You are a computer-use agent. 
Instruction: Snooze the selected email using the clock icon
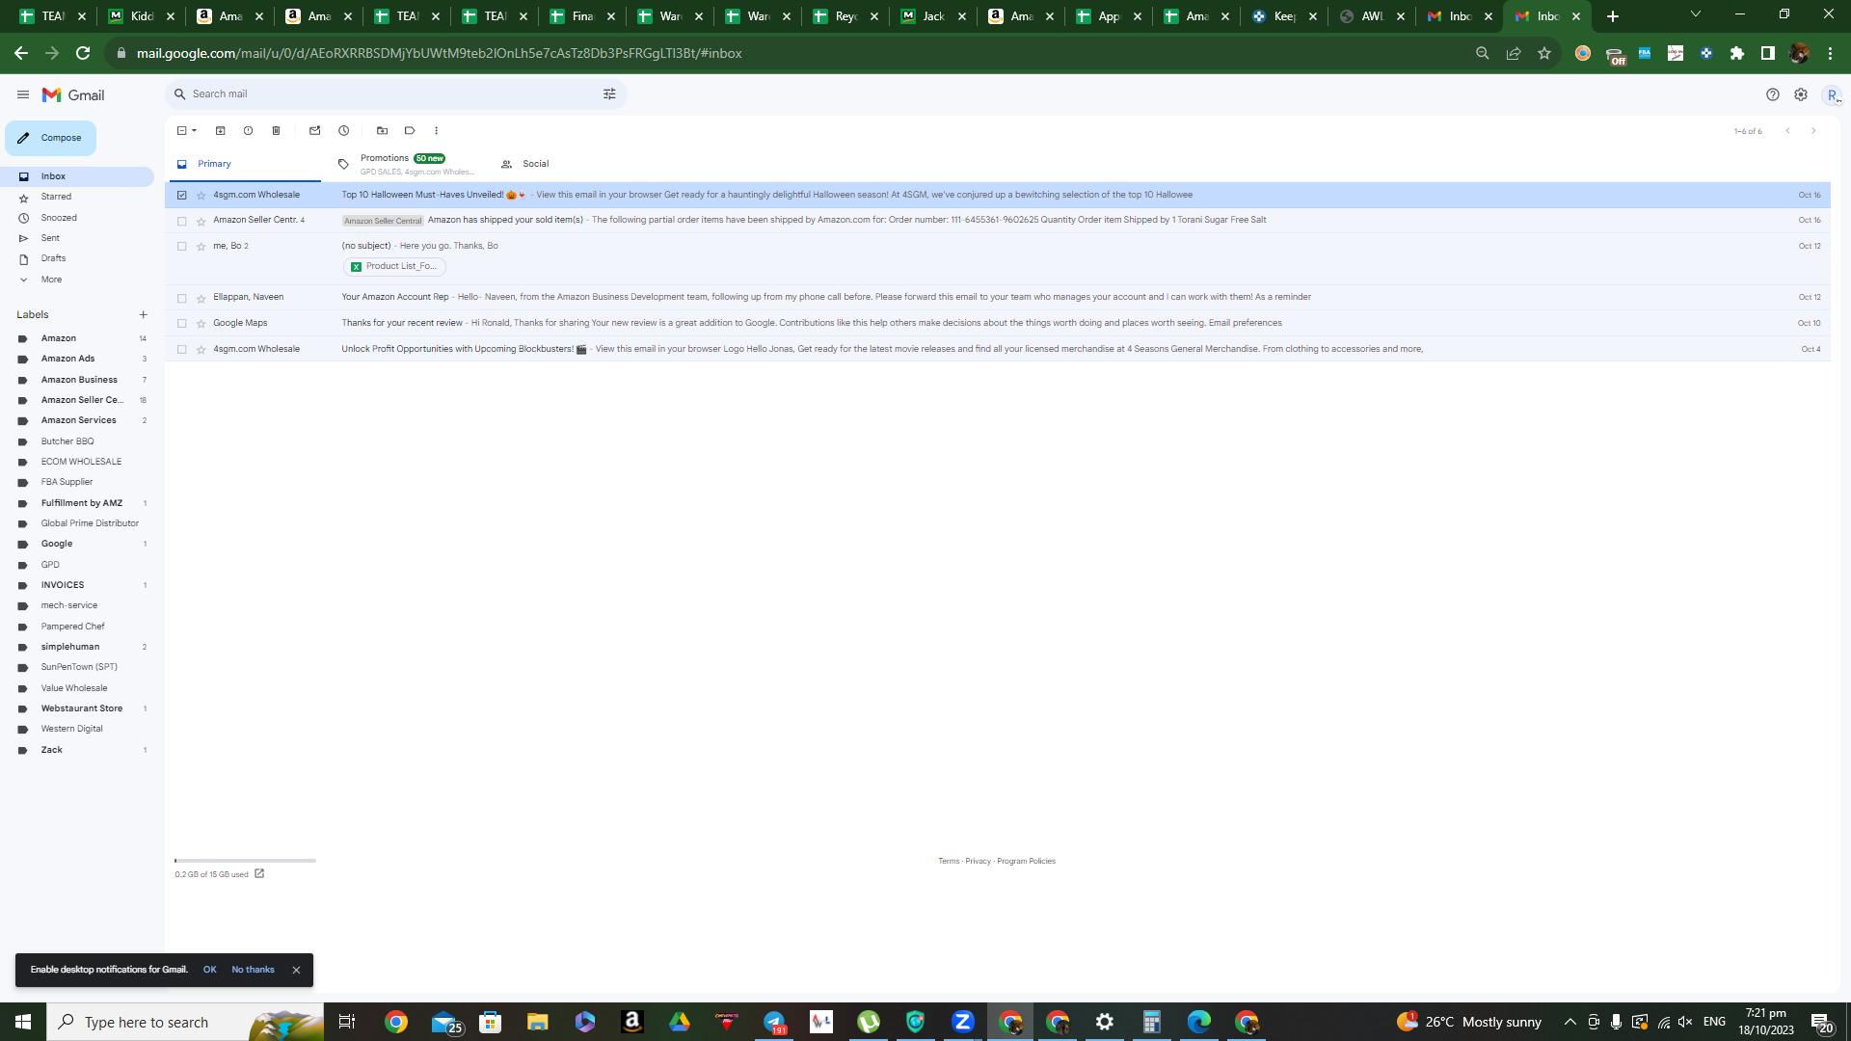tap(343, 131)
